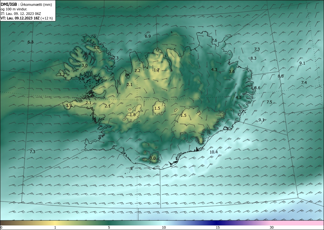Click the 6.3 value label
The width and height of the screenshot is (324, 230).
tap(30, 42)
